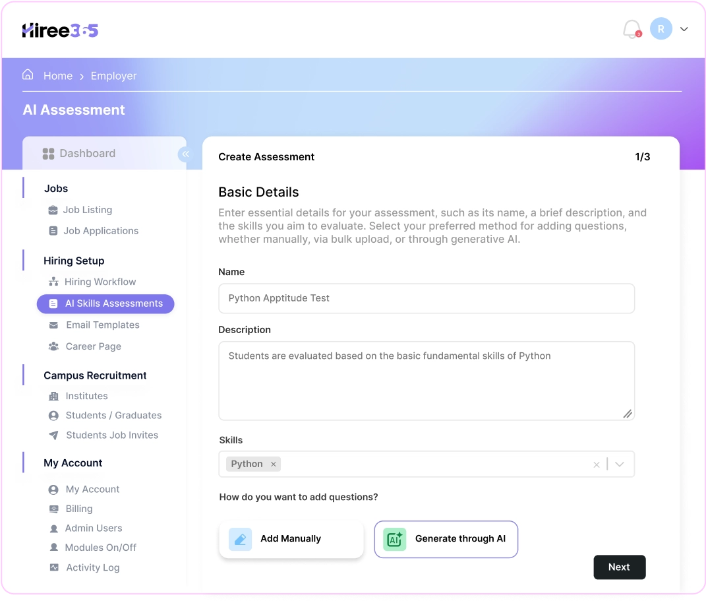Click the pencil icon on Add Manually

click(240, 539)
